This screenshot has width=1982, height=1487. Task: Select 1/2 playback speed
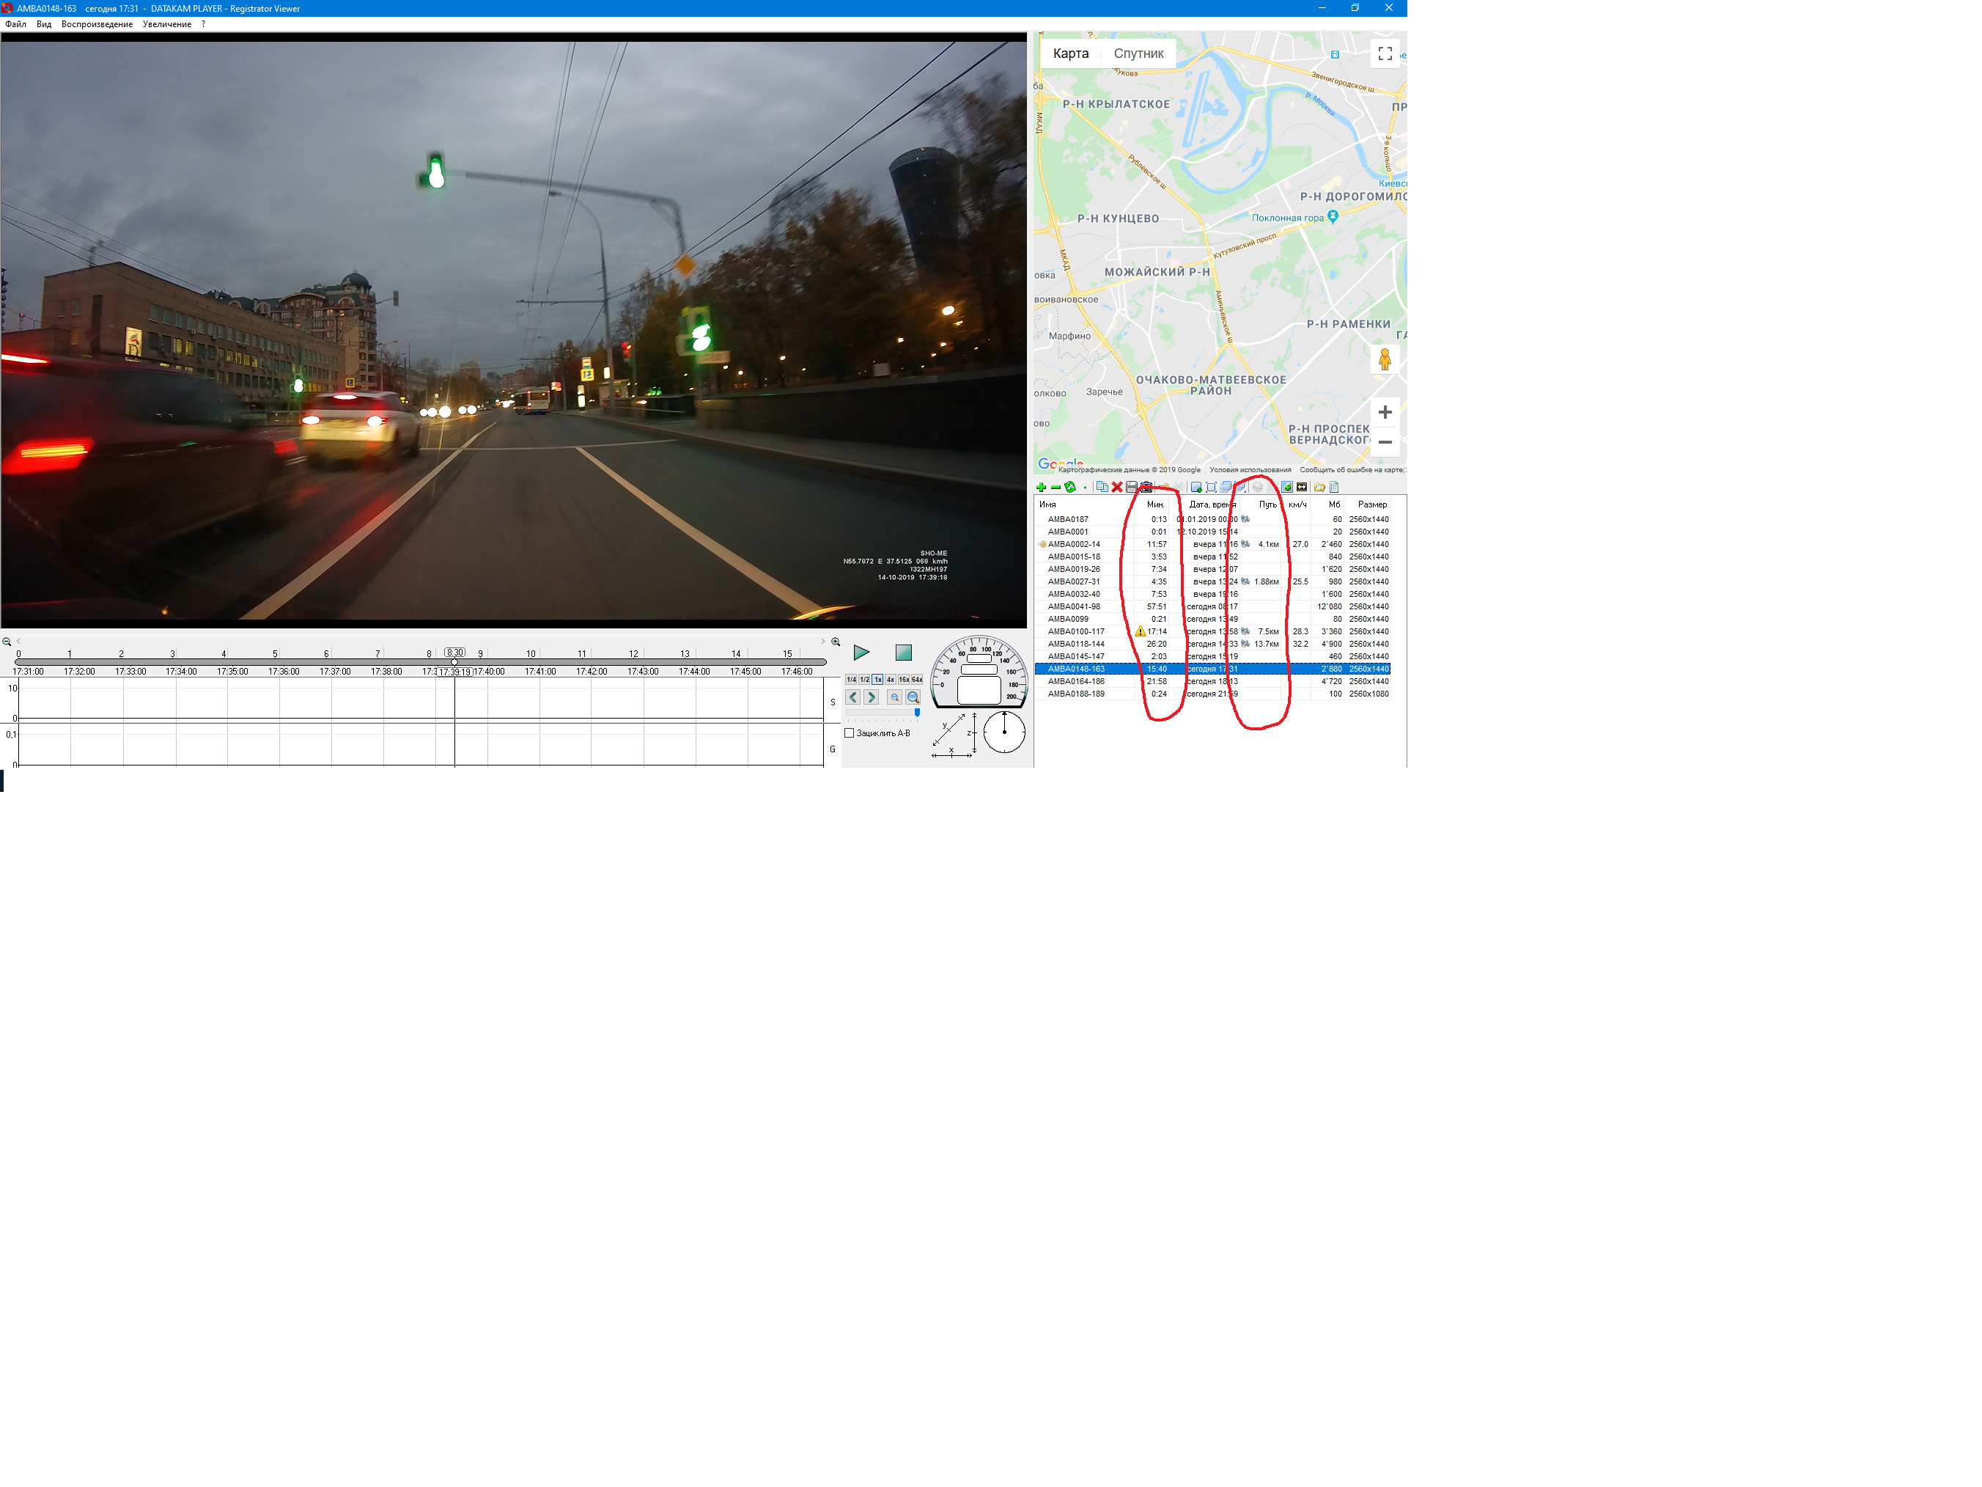(x=863, y=680)
